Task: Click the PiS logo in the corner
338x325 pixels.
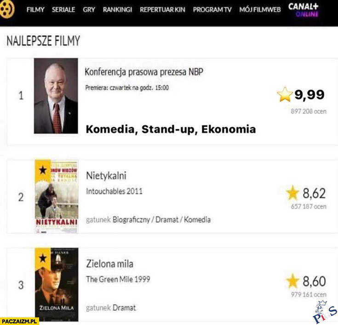Action: pyautogui.click(x=325, y=312)
